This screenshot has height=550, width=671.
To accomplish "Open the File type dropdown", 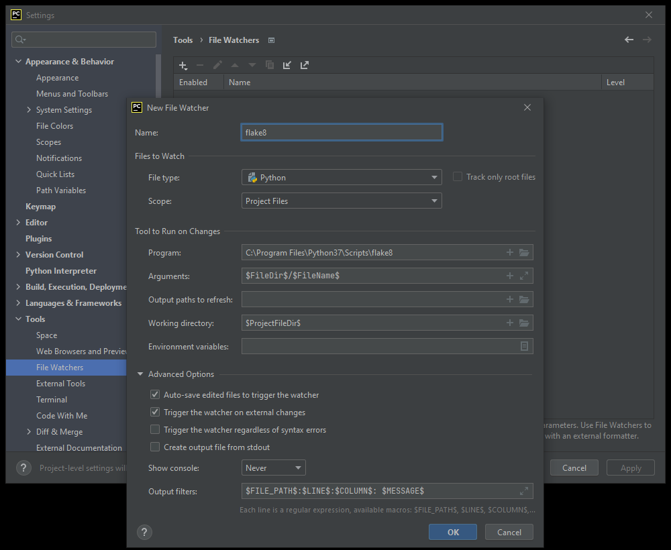I will point(341,178).
